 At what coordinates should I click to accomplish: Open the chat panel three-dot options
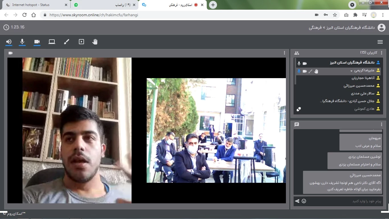pos(382,124)
